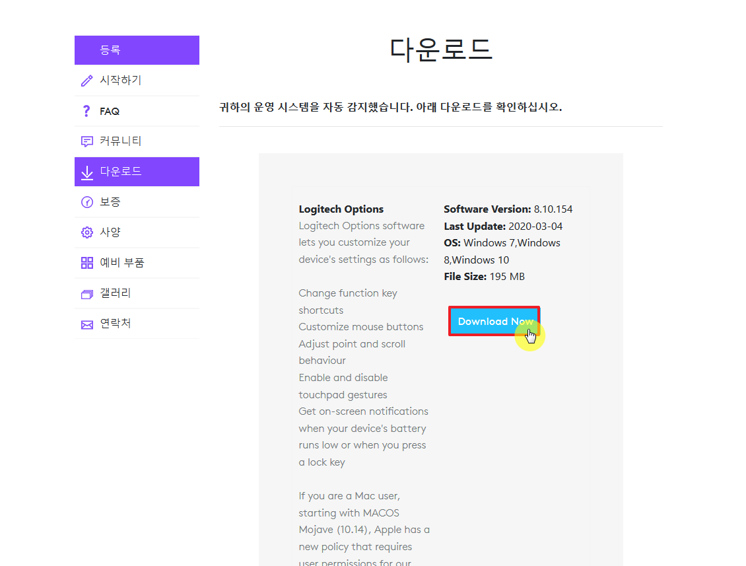The width and height of the screenshot is (746, 566).
Task: Click the File Size 195 MB text
Action: coord(485,277)
